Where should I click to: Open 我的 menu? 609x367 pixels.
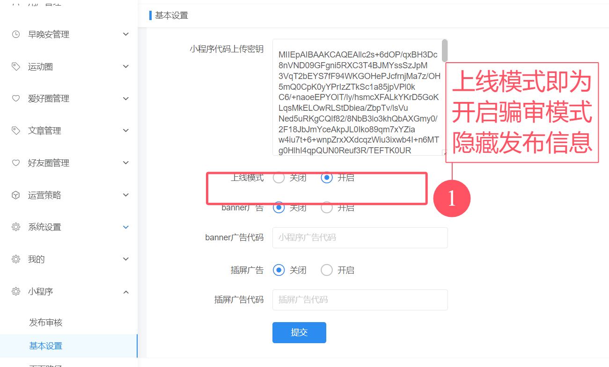69,259
